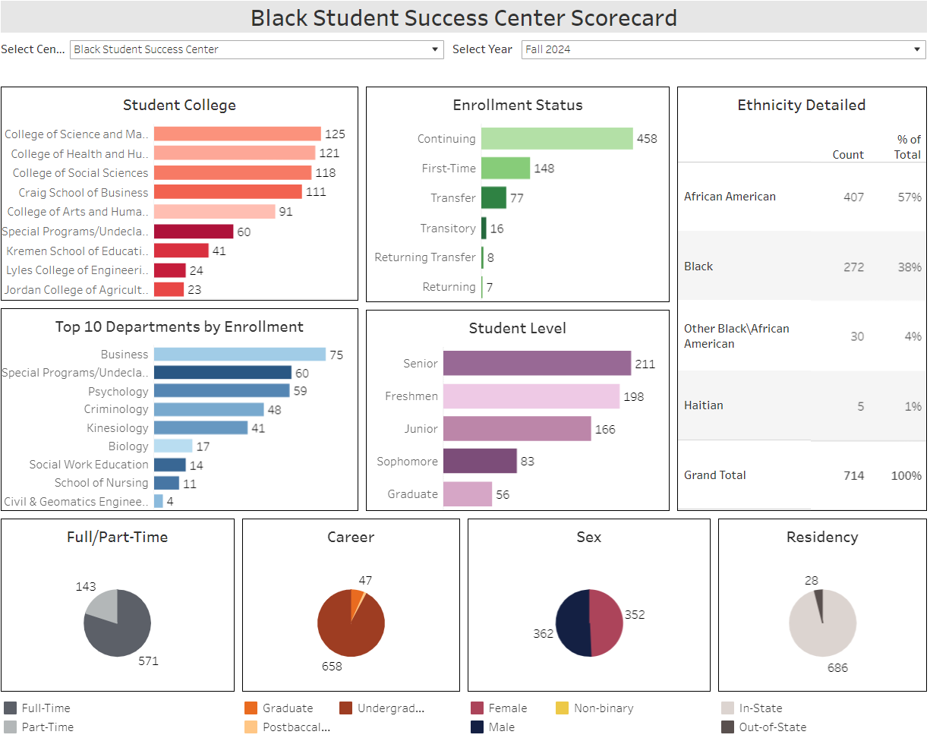Viewport: 930px width, 741px height.
Task: Select the Craig School of Business bar
Action: pos(228,192)
